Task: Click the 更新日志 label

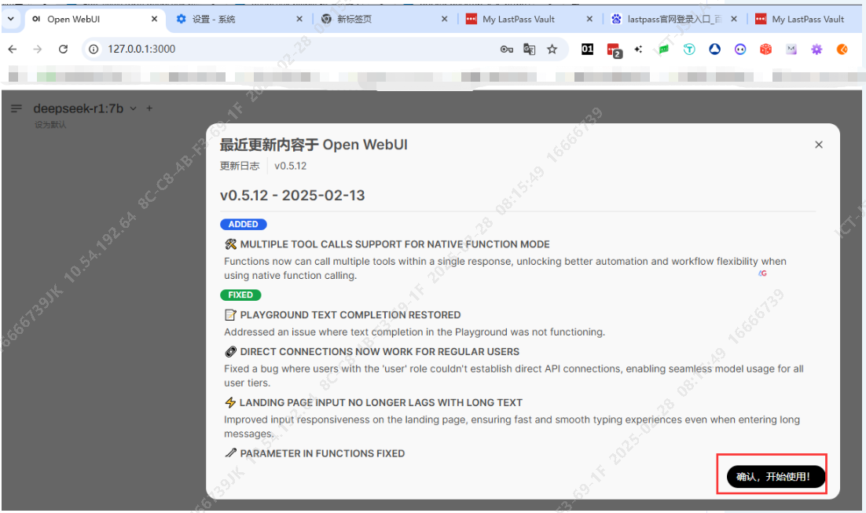Action: 240,166
